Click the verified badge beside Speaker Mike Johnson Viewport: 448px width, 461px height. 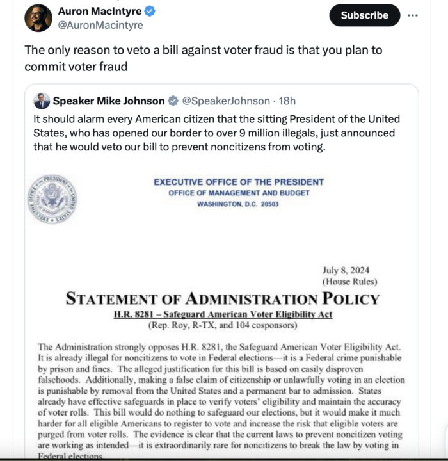point(173,101)
